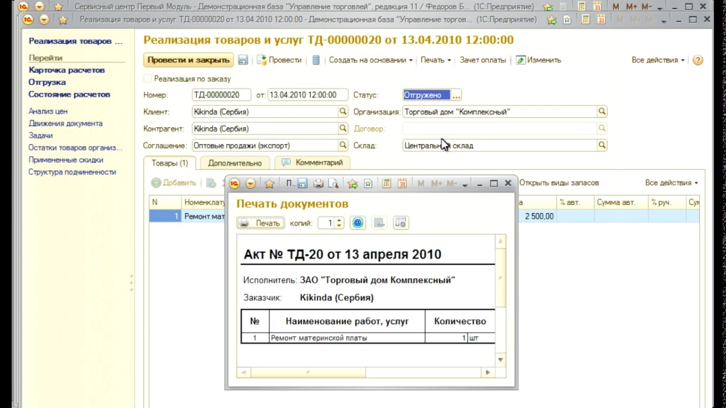Click the print preview icon in the print dialog title bar
Image resolution: width=726 pixels, height=408 pixels.
tap(333, 184)
